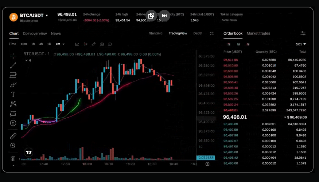Open the emoji icons tool
319x182 pixels.
coord(13,123)
